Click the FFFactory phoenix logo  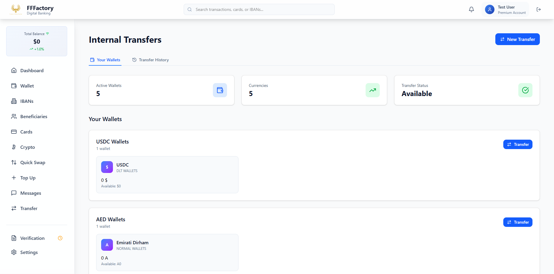16,9
